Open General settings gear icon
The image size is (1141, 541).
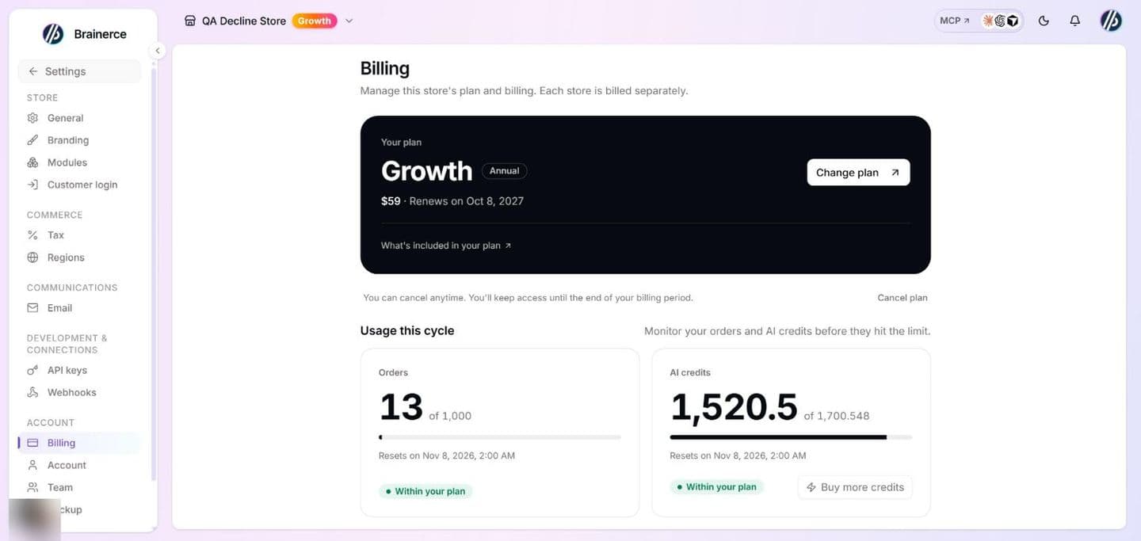(32, 118)
